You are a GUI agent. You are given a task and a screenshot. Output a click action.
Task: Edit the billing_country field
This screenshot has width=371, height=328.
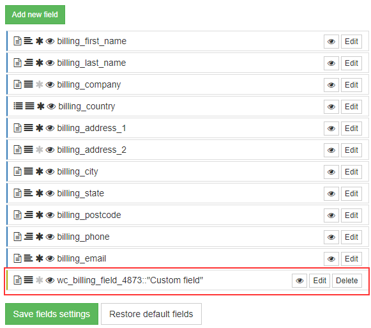351,107
